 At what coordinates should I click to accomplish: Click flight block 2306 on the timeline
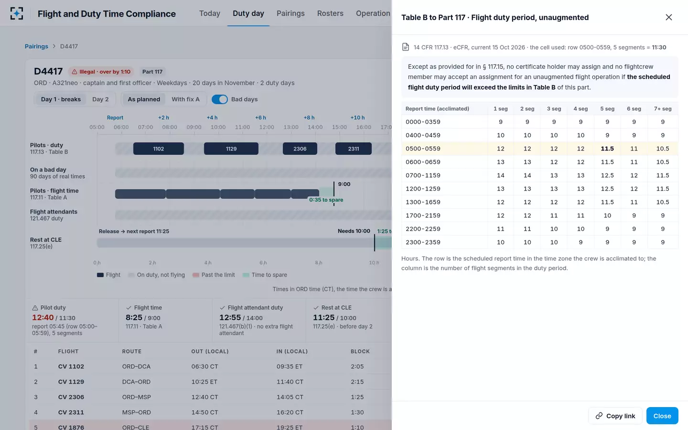tap(300, 149)
